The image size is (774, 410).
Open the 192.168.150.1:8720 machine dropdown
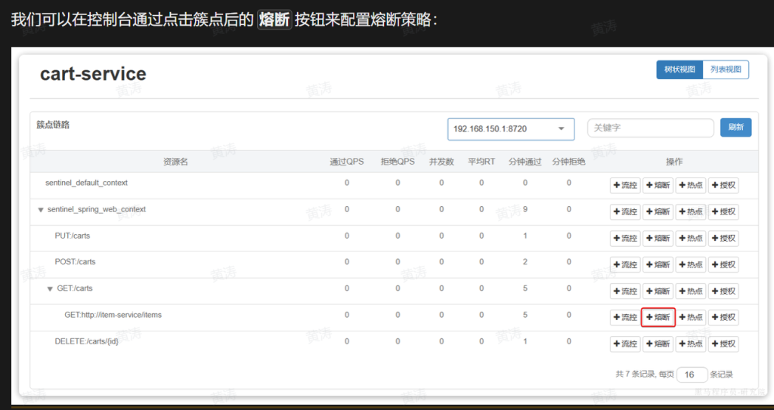pos(510,129)
